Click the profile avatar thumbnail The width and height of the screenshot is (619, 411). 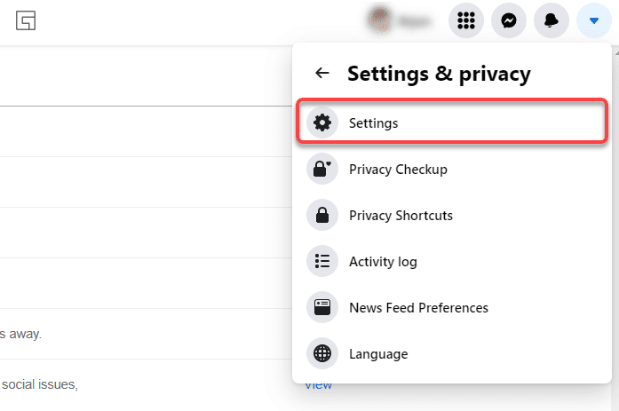pyautogui.click(x=380, y=20)
